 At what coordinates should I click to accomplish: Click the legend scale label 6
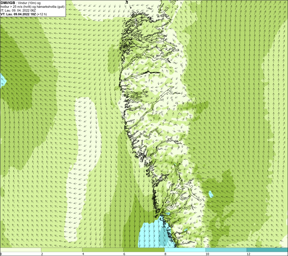point(124,254)
